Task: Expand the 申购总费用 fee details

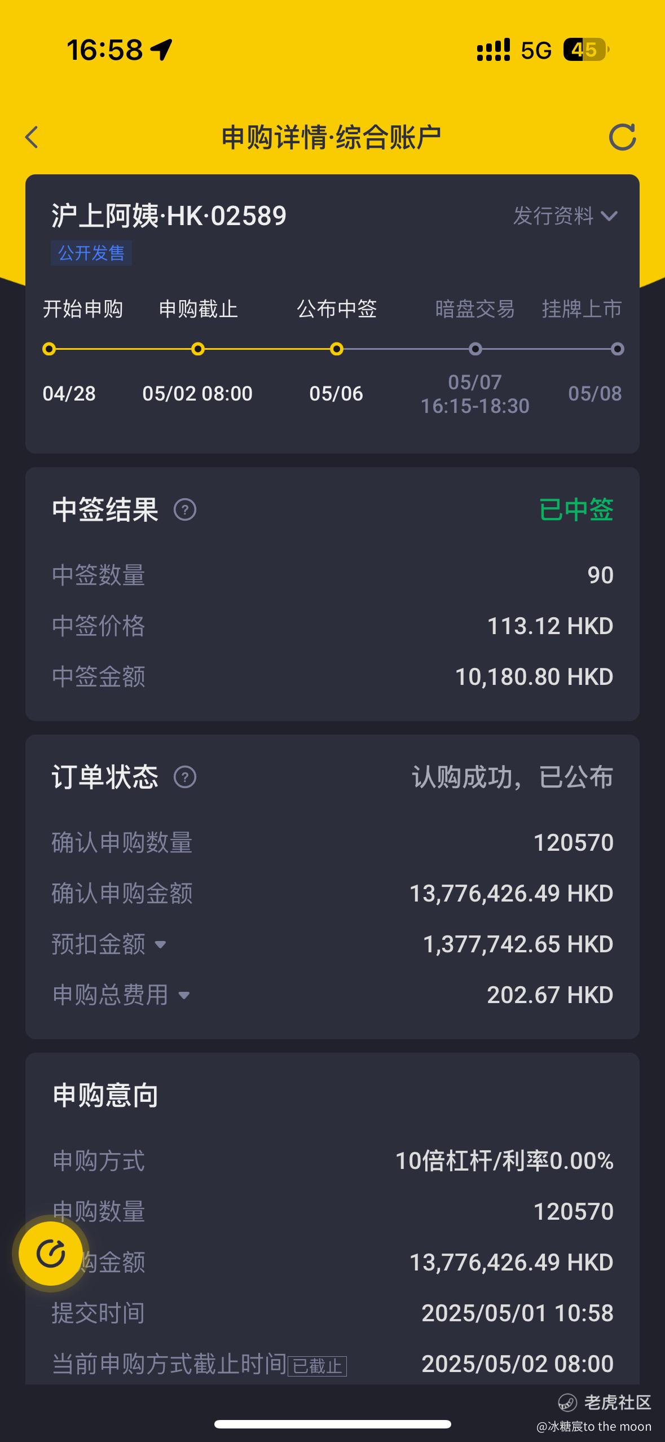Action: tap(184, 995)
